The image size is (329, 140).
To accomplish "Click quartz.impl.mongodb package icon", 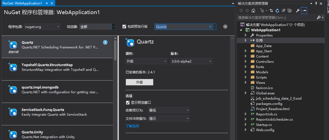I will click(x=12, y=89).
